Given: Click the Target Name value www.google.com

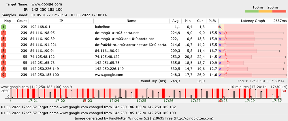Looking at the screenshot, I should (x=47, y=4).
